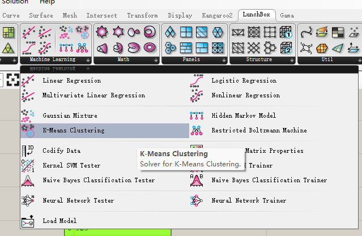This screenshot has height=236, width=362.
Task: Expand the Math panel dropdown
Action: (156, 60)
